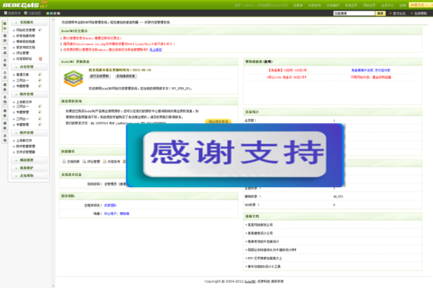Open 所有档案列表 in the sidebar
The width and height of the screenshot is (433, 288).
click(x=26, y=36)
